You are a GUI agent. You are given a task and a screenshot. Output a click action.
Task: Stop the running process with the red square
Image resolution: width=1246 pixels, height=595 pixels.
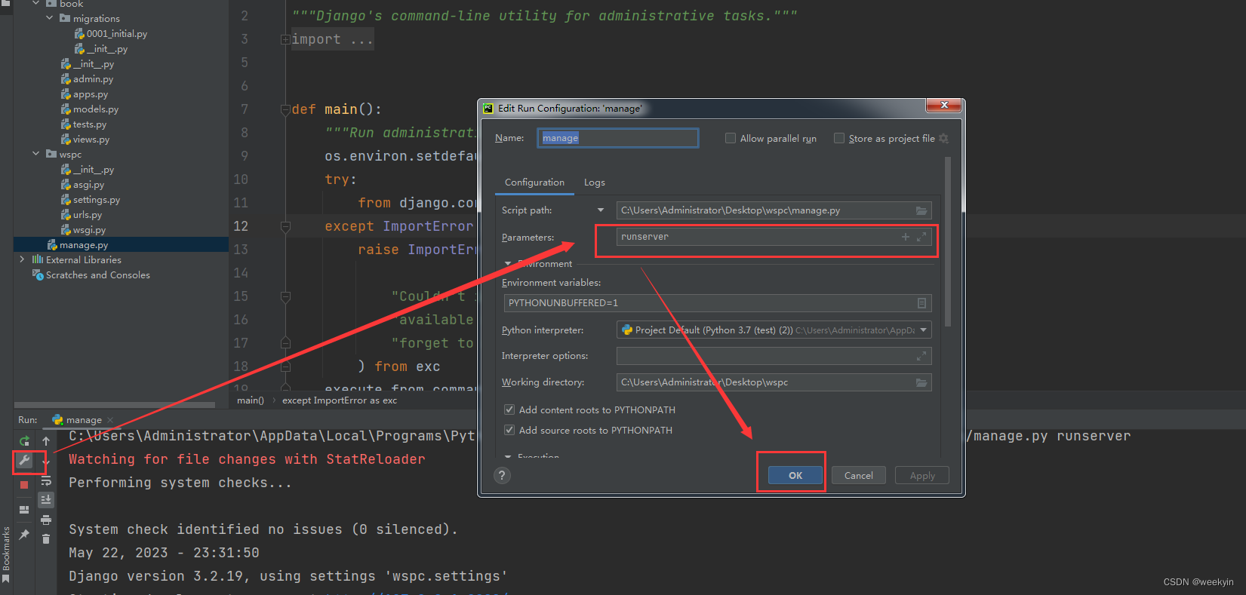tap(24, 485)
